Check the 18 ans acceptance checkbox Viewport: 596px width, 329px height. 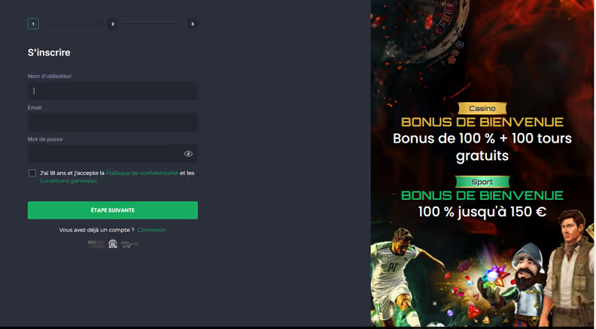click(32, 173)
